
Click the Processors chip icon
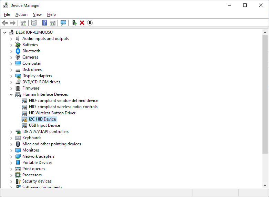pos(18,175)
